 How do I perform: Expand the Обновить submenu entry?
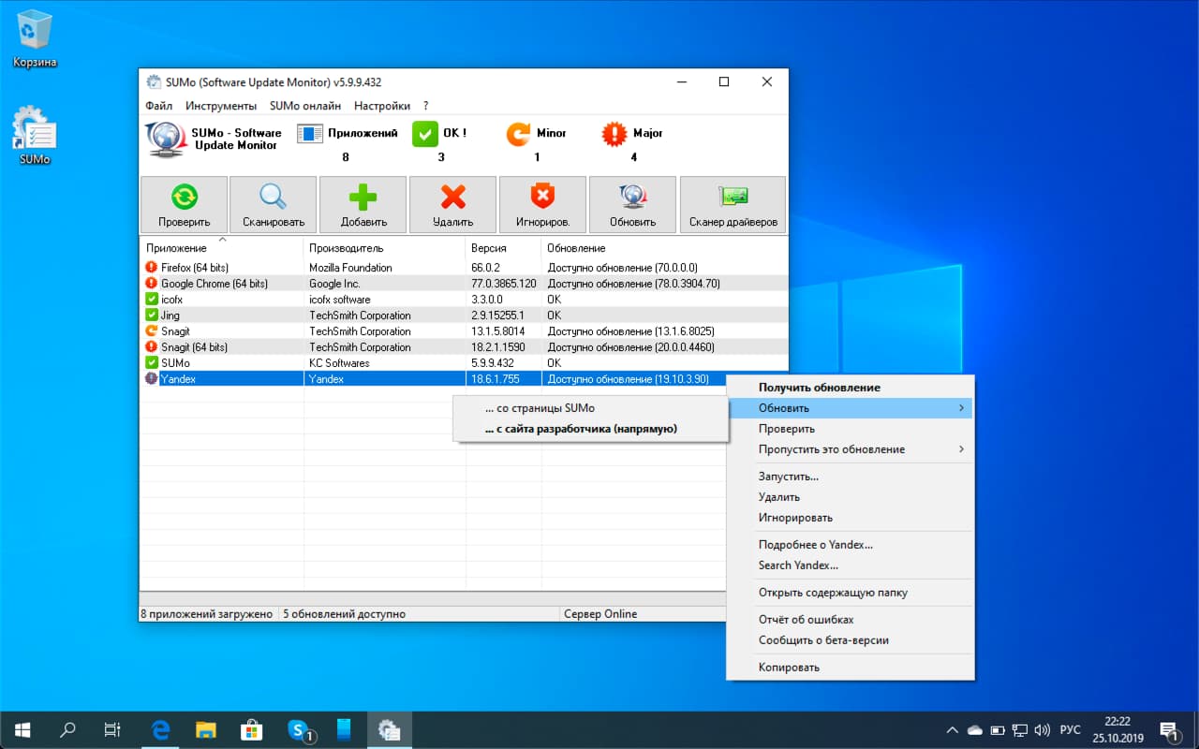point(851,408)
